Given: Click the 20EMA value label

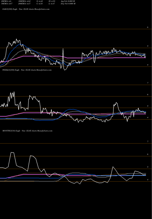Looking at the screenshot, I should pos(7,1).
